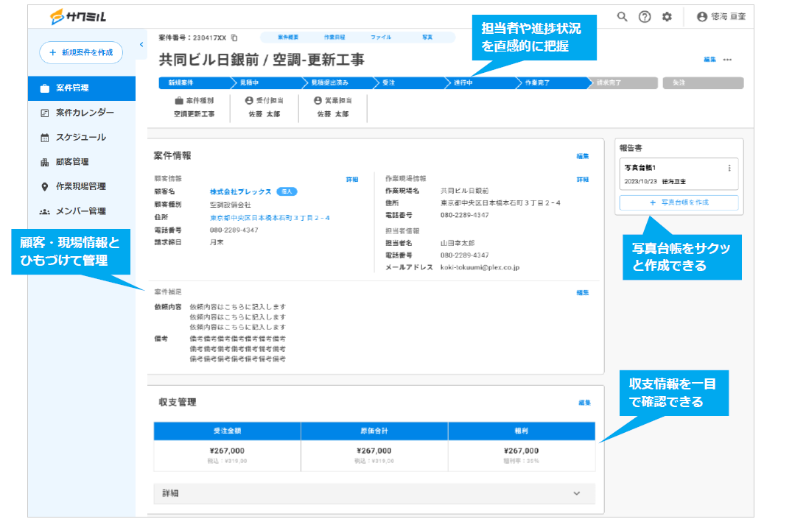
Task: Click the email koki-tokuumi@plex.co.jp
Action: click(x=480, y=267)
